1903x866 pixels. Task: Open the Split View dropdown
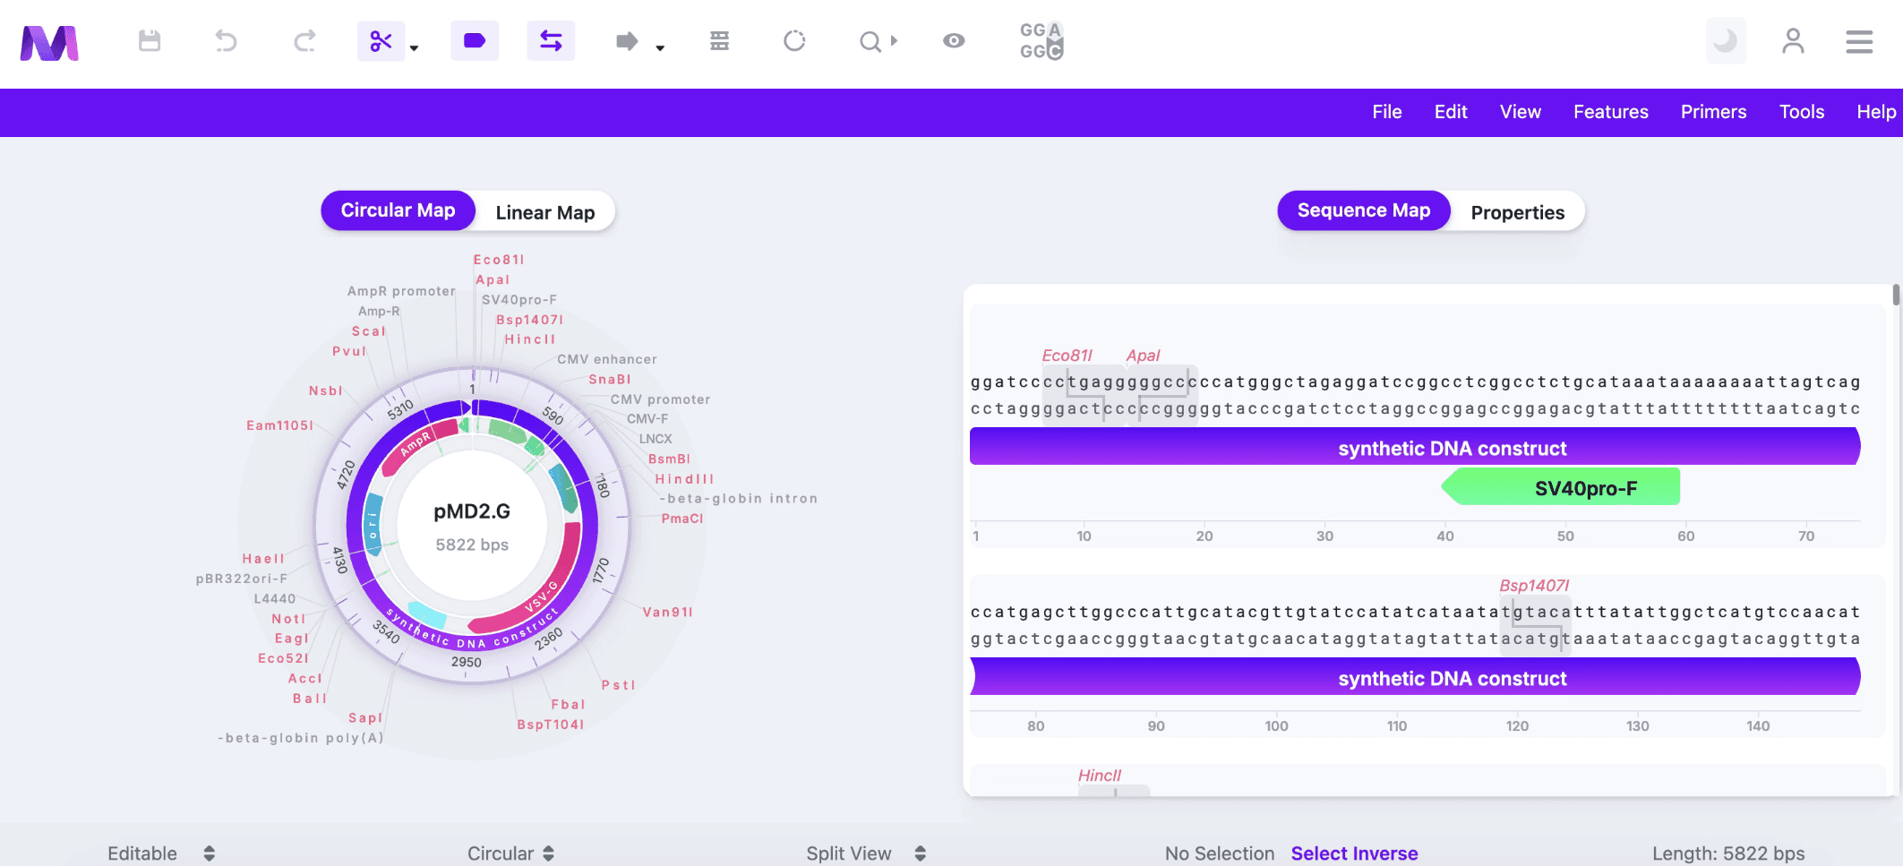[866, 853]
